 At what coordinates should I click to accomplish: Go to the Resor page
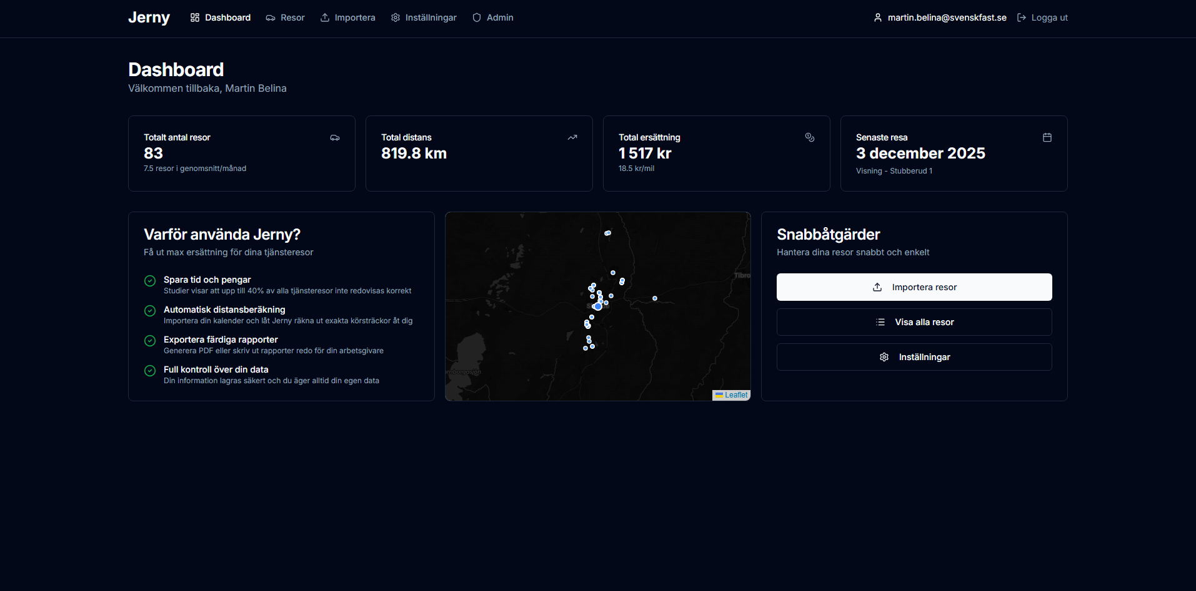(x=285, y=17)
